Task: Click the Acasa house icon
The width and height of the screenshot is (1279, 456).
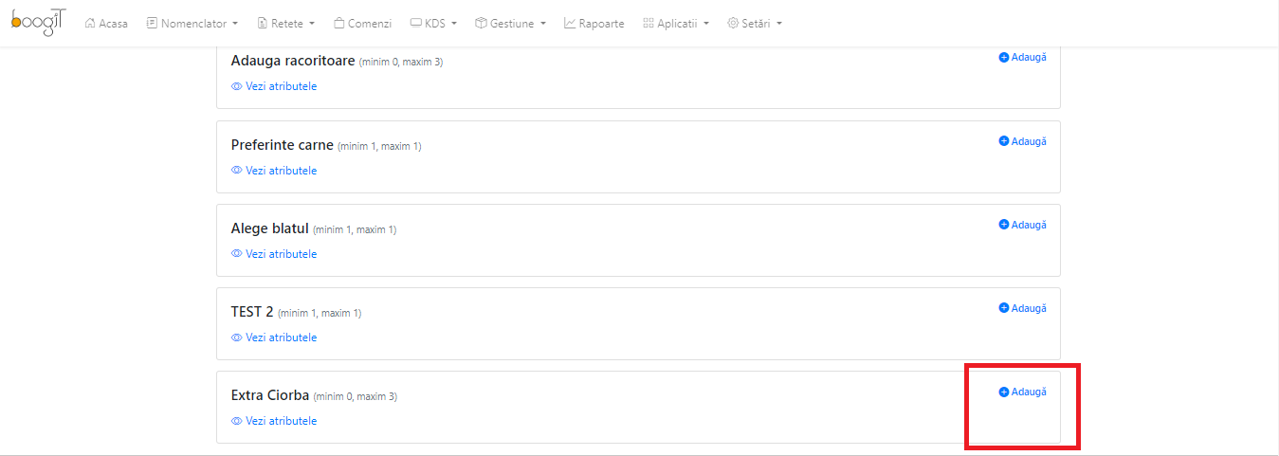Action: tap(90, 23)
